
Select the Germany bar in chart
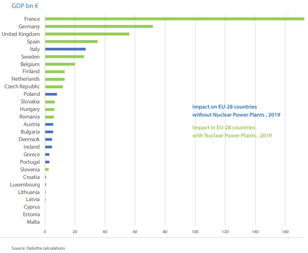coord(99,26)
